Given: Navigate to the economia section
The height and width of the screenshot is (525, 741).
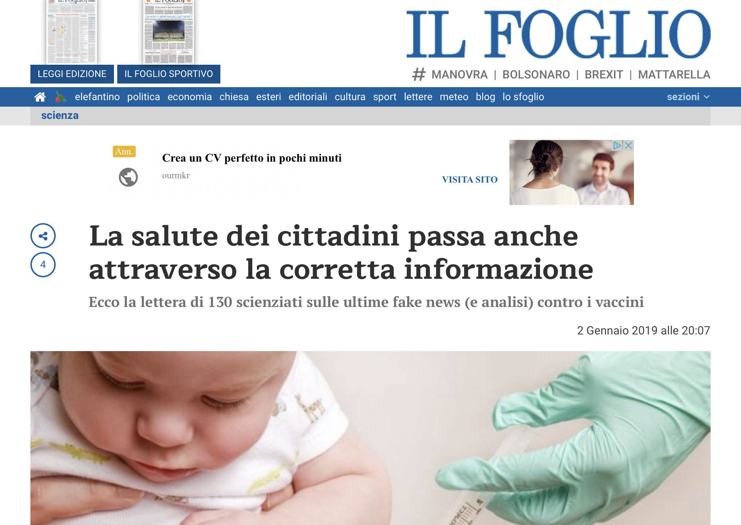Looking at the screenshot, I should pyautogui.click(x=190, y=97).
